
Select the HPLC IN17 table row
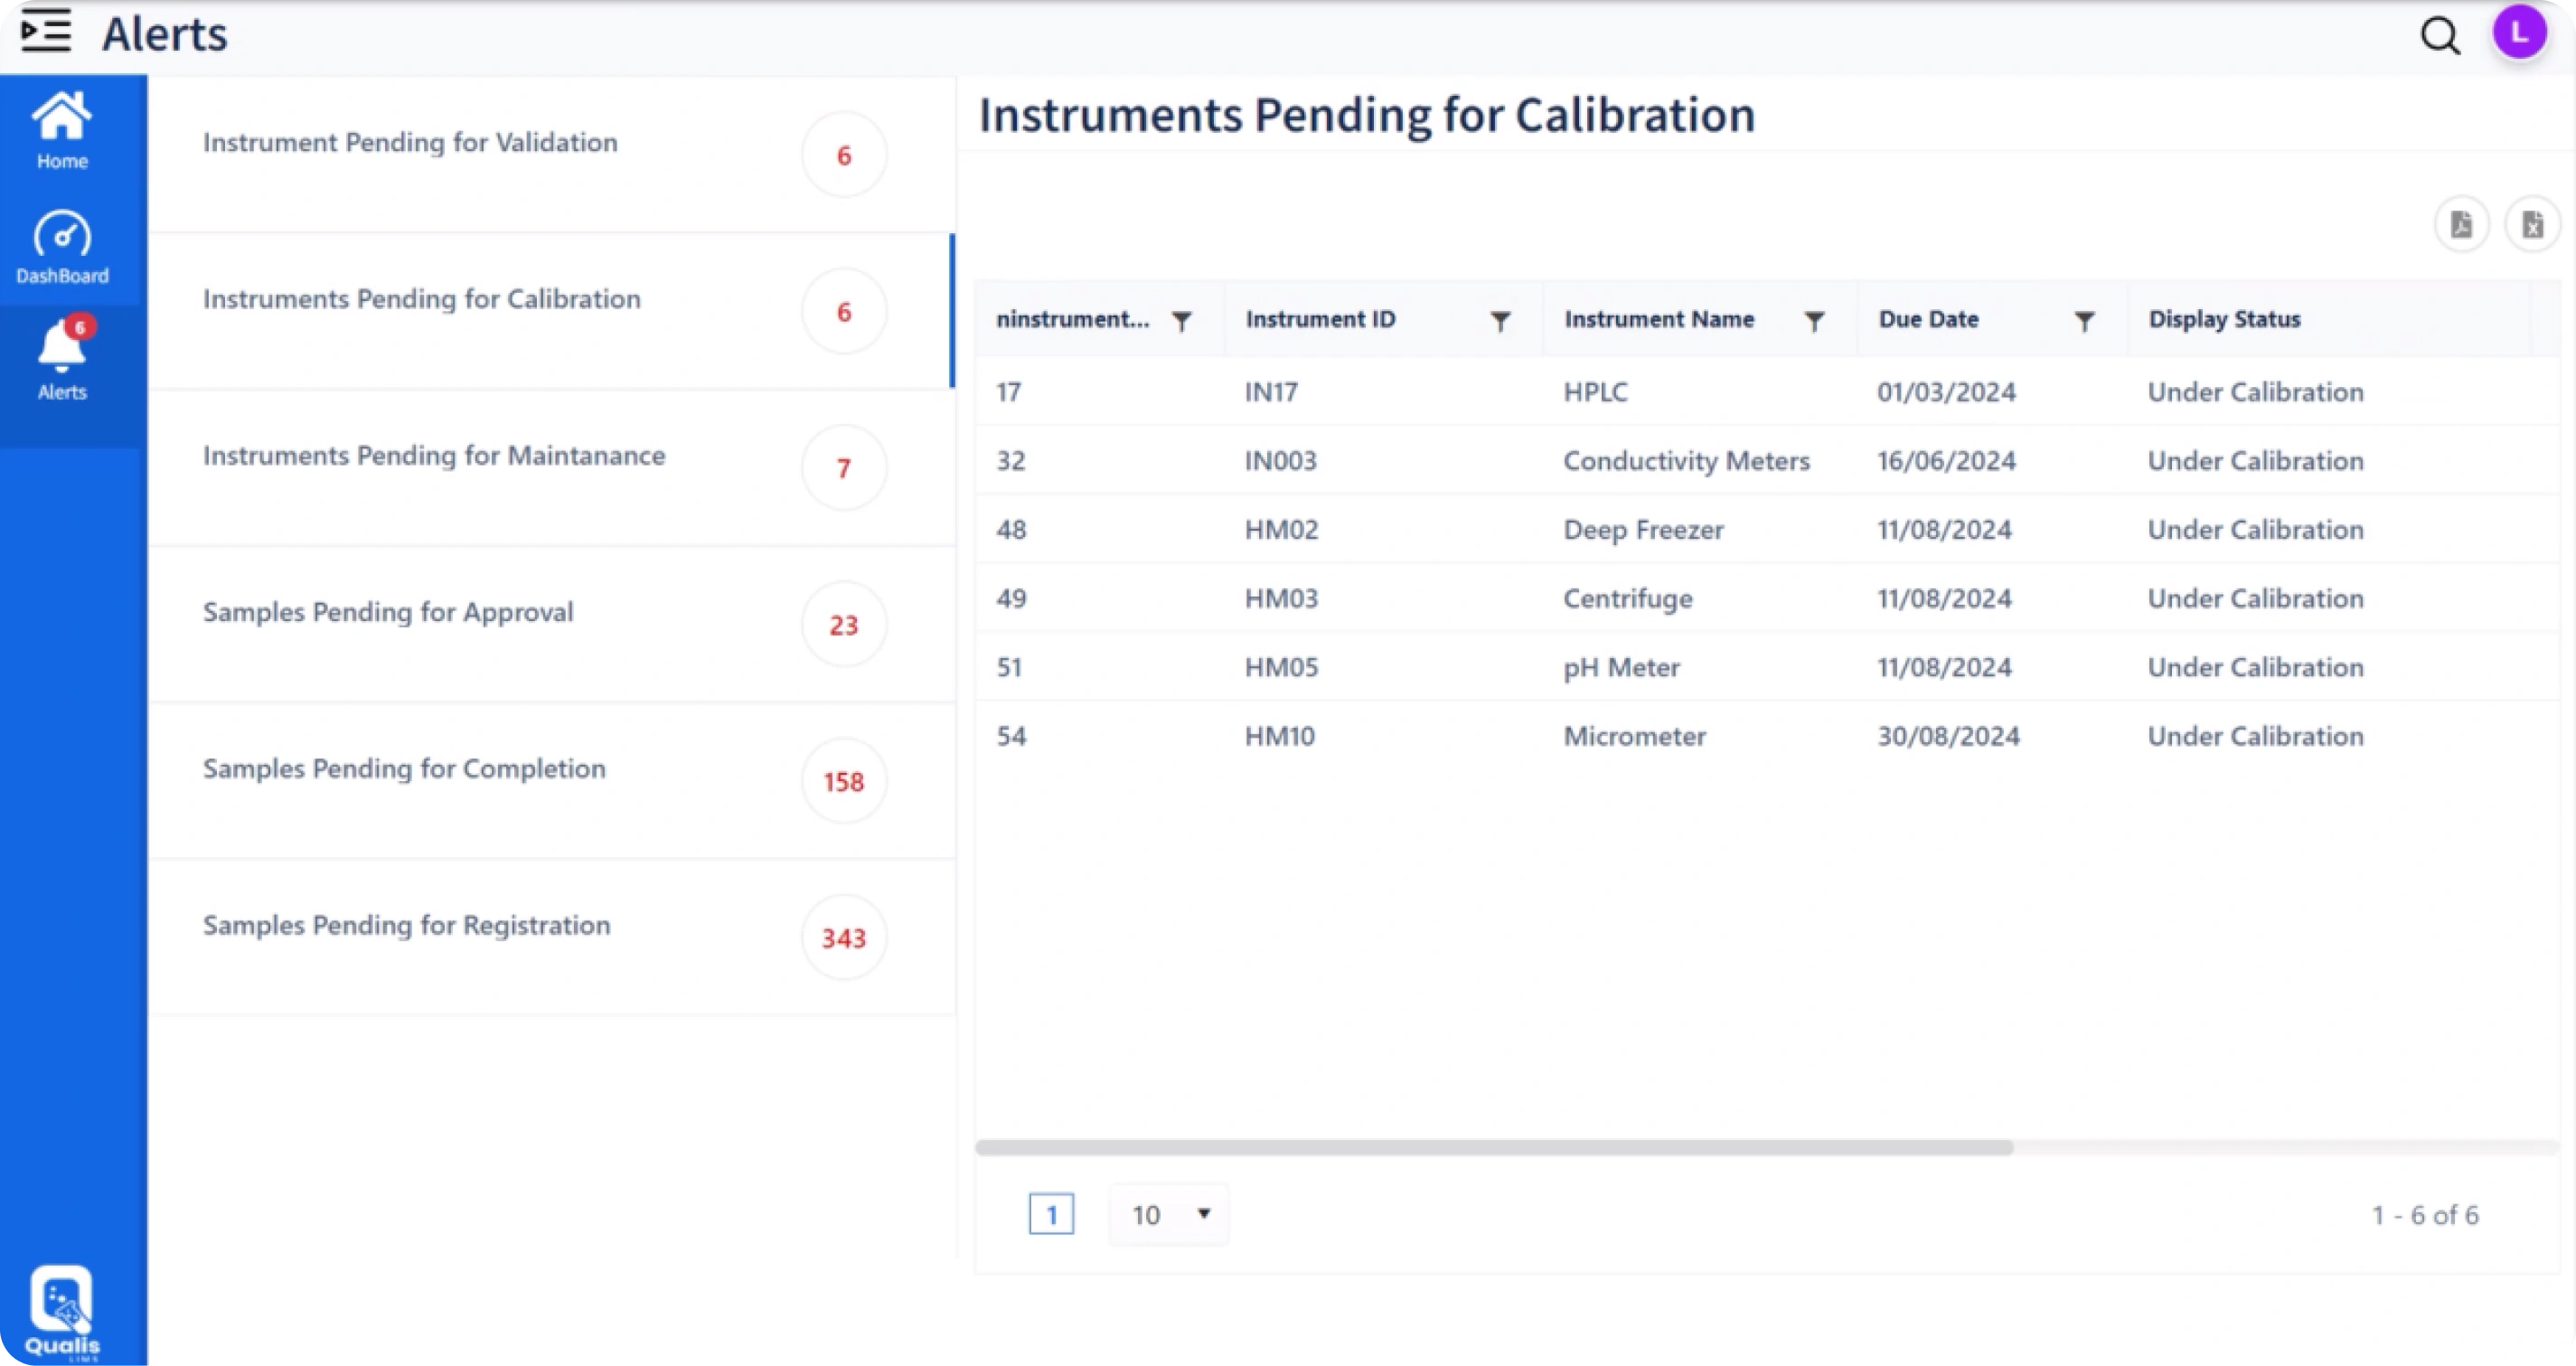click(1766, 392)
